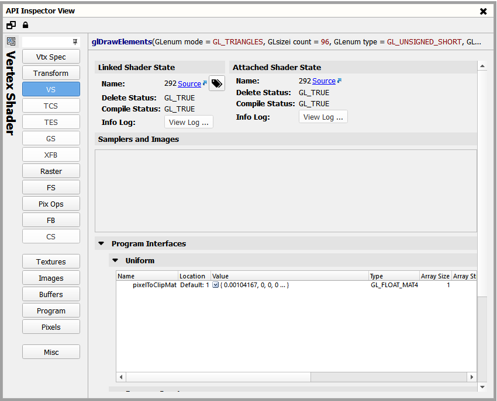Close the API Inspector View window
Image resolution: width=497 pixels, height=401 pixels.
tap(484, 12)
